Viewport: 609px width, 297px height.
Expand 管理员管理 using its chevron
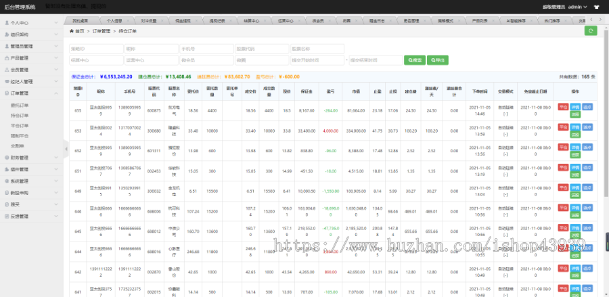point(56,46)
